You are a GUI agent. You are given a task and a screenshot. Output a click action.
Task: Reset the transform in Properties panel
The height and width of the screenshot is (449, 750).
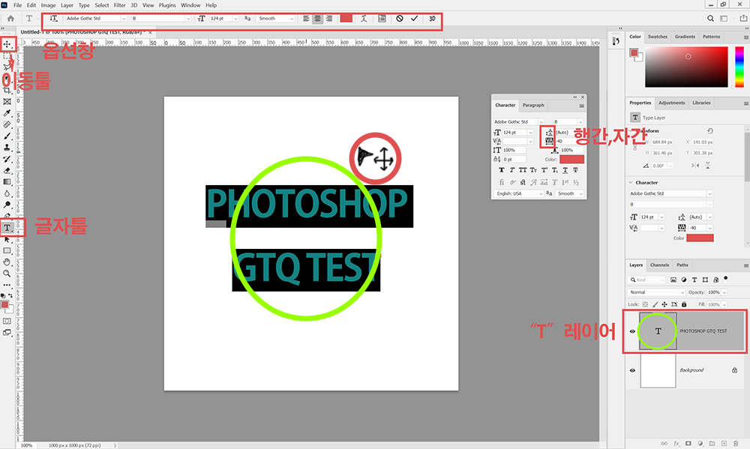tap(710, 130)
